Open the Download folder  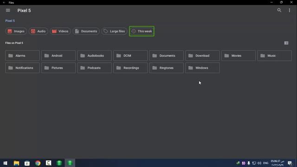coord(202,56)
